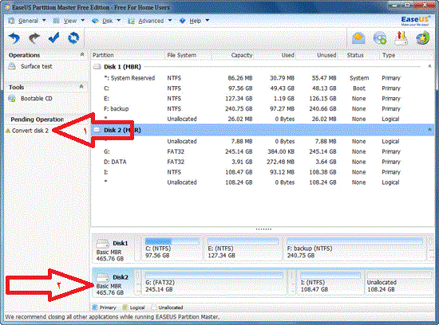The height and width of the screenshot is (325, 439).
Task: Select the D: DATA partition row
Action: coord(262,162)
